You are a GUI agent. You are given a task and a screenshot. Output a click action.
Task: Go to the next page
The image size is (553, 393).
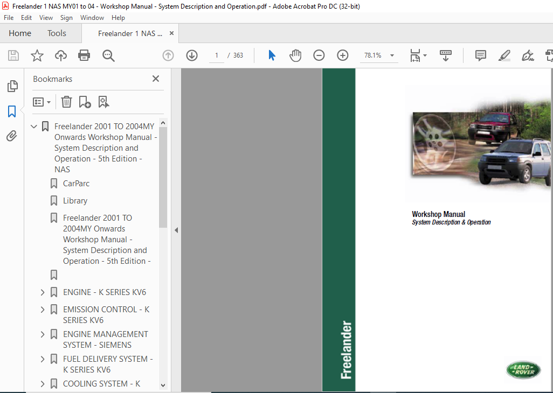192,55
